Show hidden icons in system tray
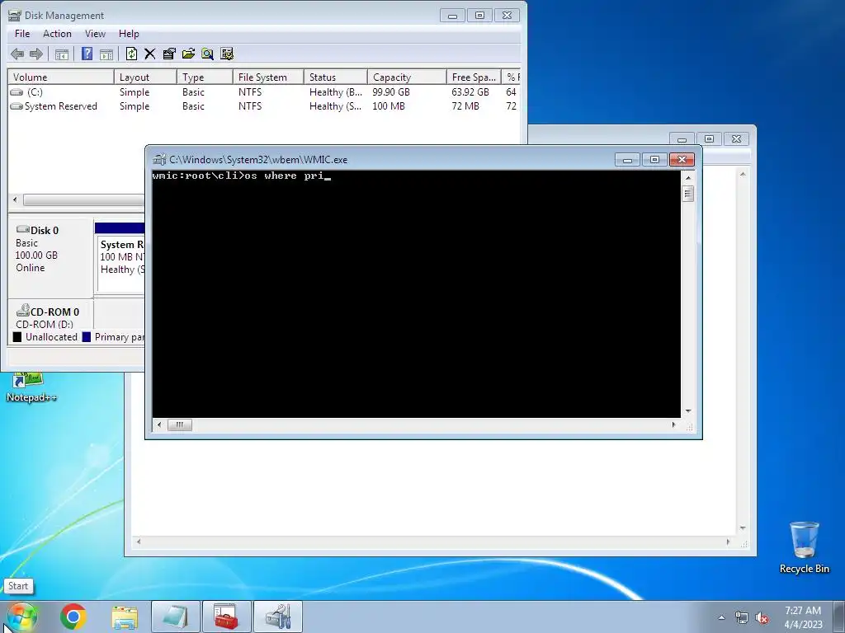The image size is (845, 633). click(721, 617)
